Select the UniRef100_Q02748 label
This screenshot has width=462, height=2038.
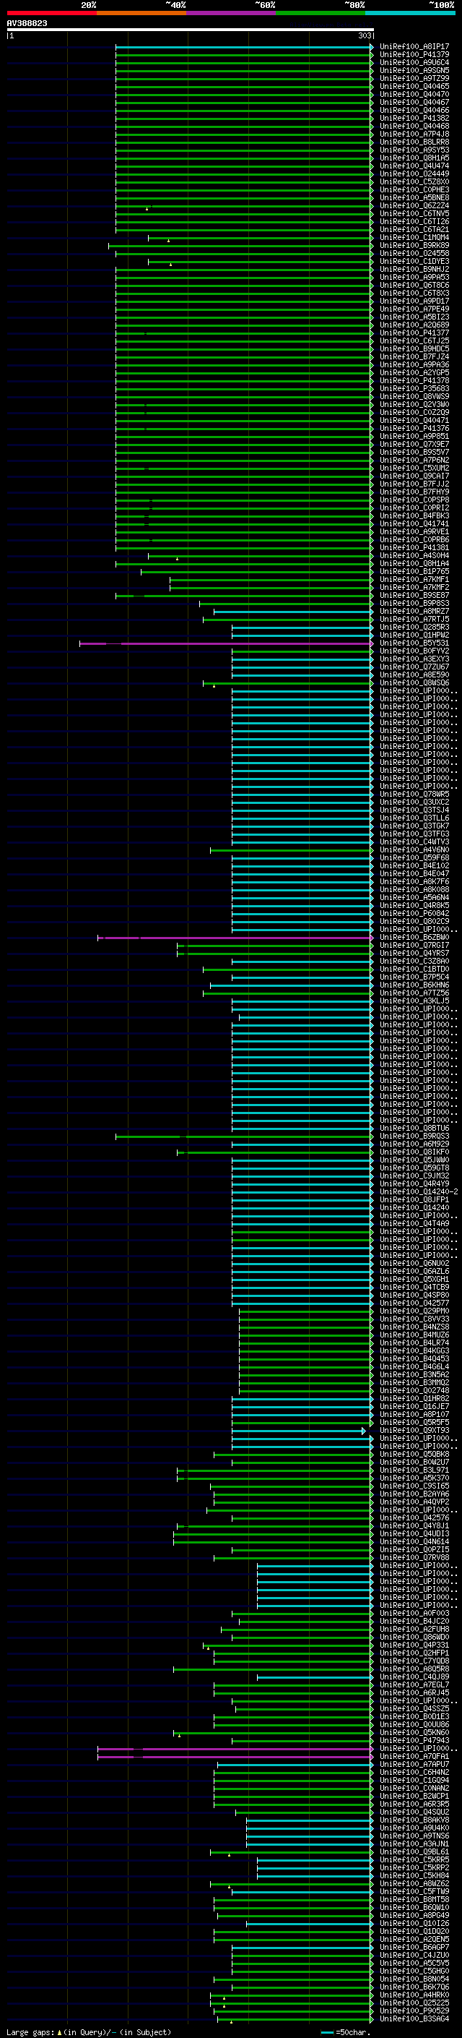[x=414, y=1390]
